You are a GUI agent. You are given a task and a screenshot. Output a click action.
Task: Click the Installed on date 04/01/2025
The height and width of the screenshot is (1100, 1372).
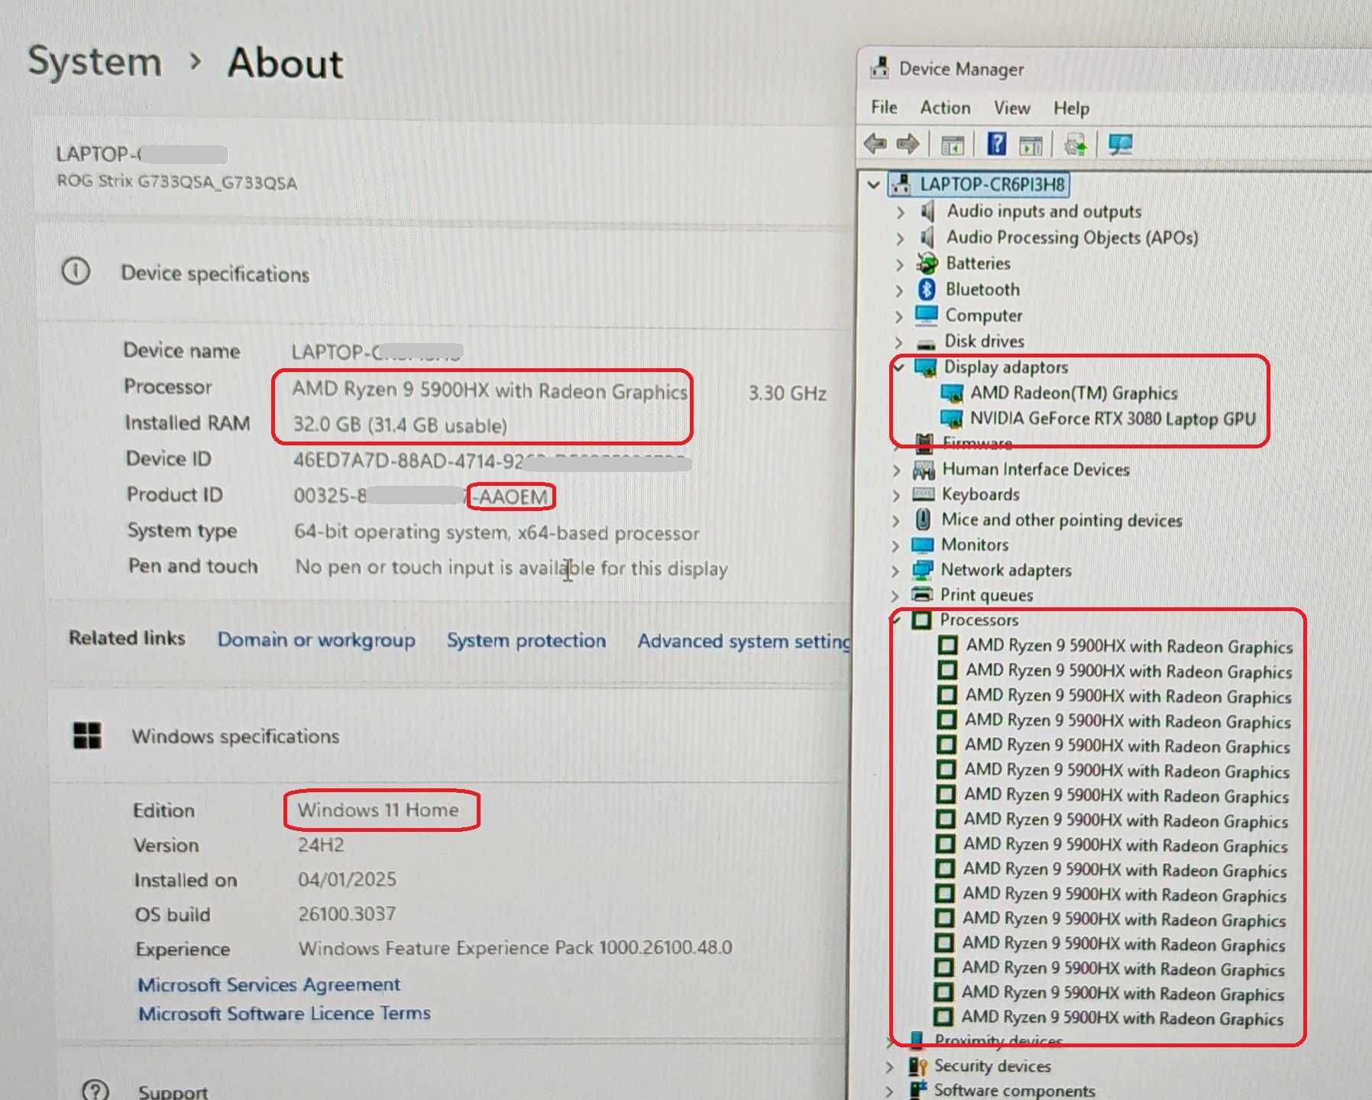(x=347, y=879)
